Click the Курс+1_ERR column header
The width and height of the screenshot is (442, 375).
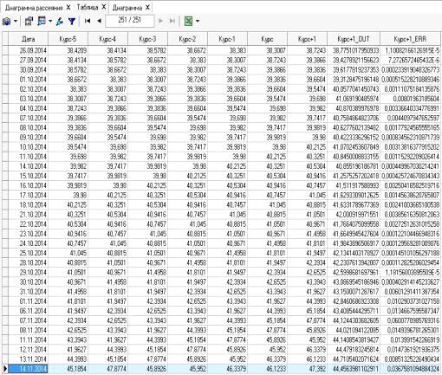(410, 39)
